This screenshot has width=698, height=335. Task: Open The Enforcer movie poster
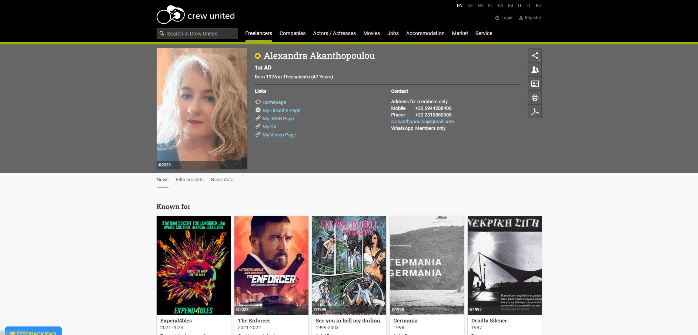pyautogui.click(x=271, y=265)
